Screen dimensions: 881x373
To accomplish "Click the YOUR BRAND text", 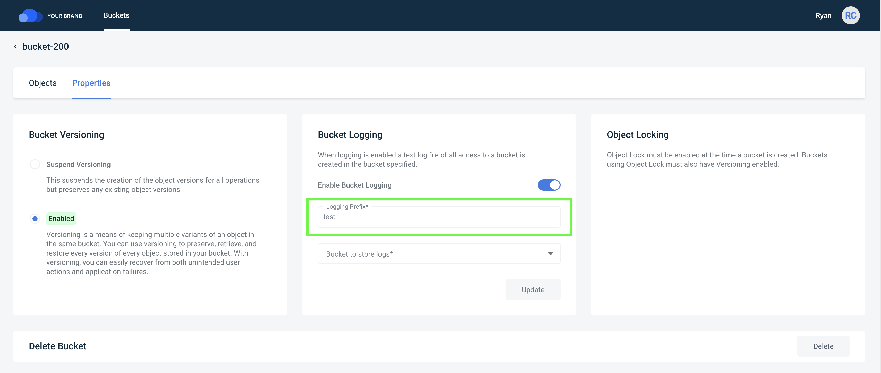I will 65,16.
